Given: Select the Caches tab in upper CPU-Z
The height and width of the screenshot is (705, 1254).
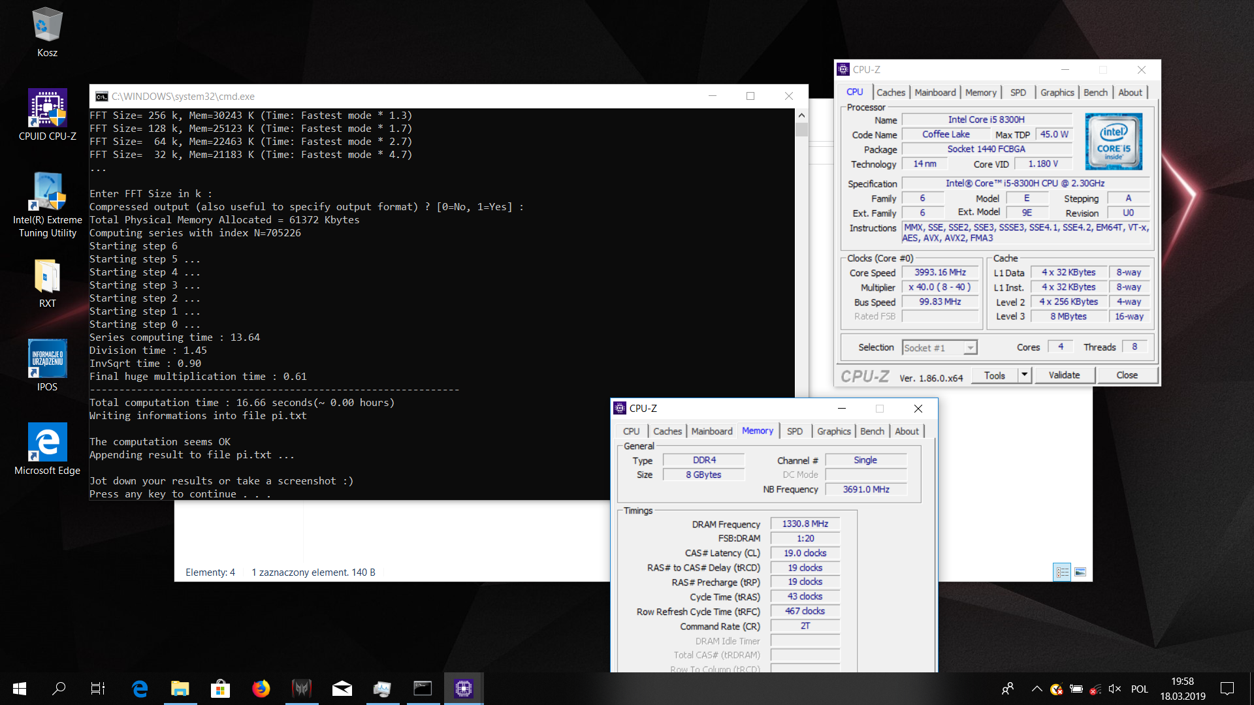Looking at the screenshot, I should tap(890, 93).
